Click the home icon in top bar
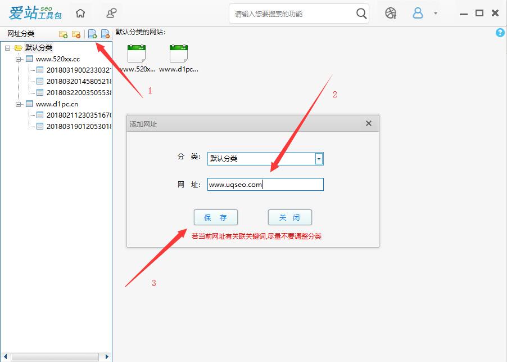Screen dimensions: 507x362 click(81, 13)
